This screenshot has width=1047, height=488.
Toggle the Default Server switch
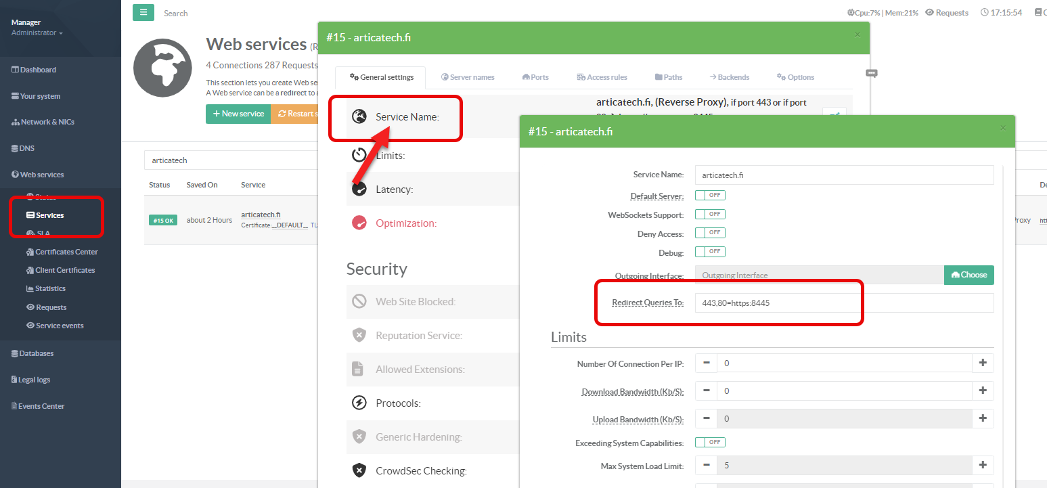pos(710,195)
